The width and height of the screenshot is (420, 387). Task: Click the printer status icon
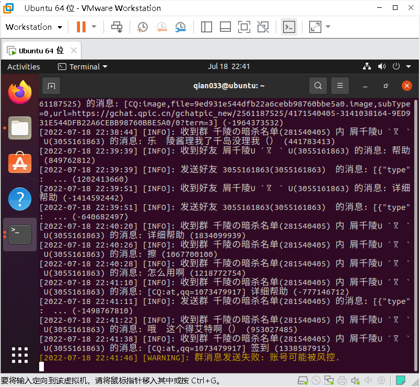[x=342, y=380]
